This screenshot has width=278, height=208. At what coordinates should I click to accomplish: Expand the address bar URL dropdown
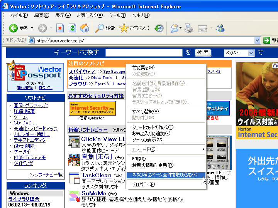pos(257,40)
